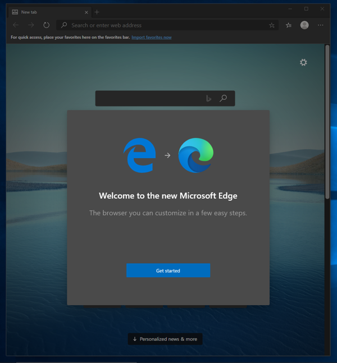Open a new tab with plus button
The width and height of the screenshot is (337, 363).
97,12
